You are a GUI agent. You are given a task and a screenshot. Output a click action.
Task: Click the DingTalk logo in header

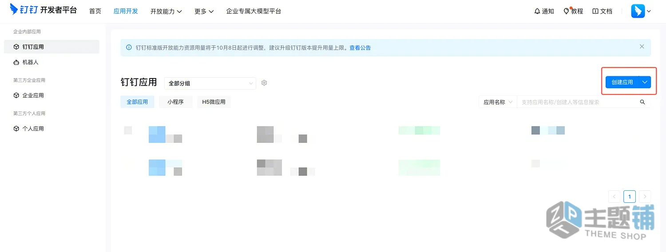(x=44, y=10)
